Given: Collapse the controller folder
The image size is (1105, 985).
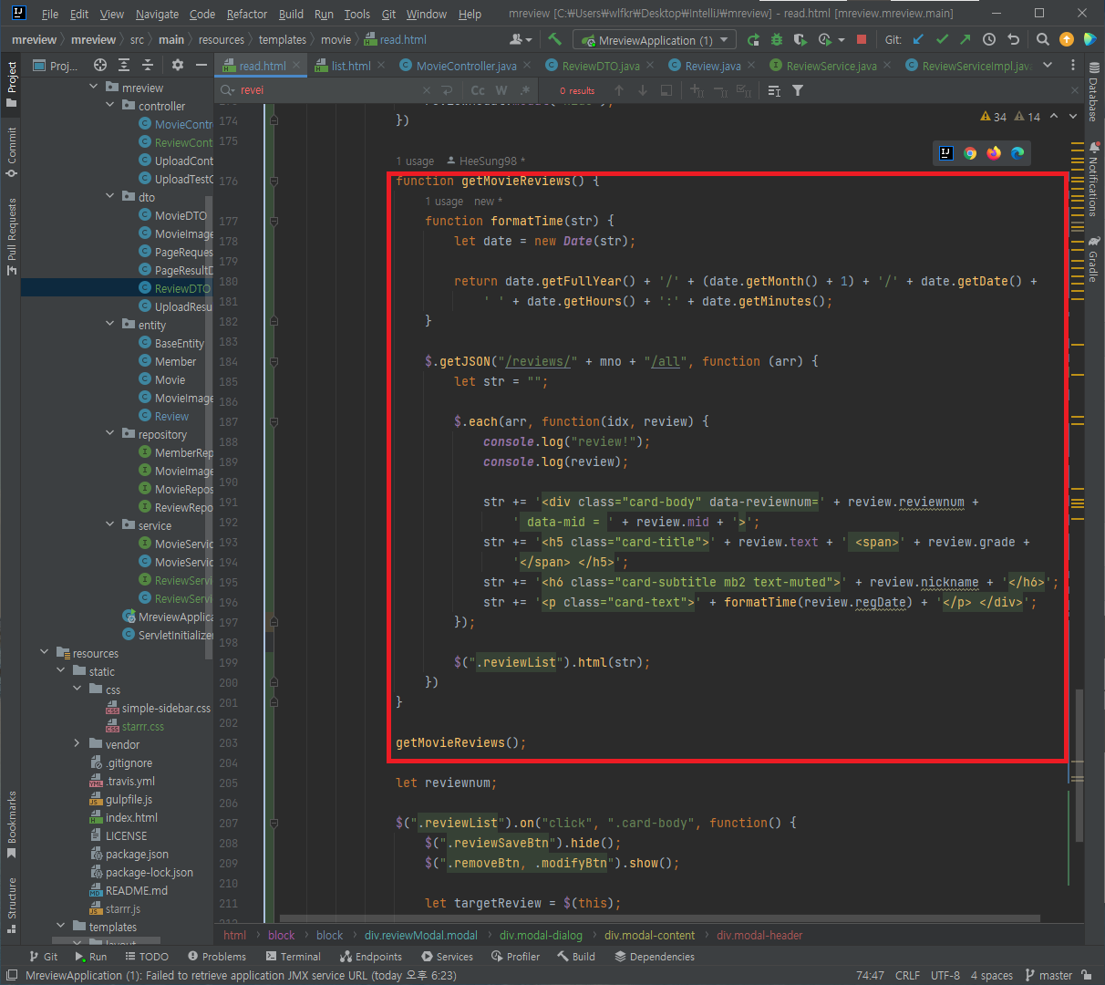Looking at the screenshot, I should pos(110,106).
